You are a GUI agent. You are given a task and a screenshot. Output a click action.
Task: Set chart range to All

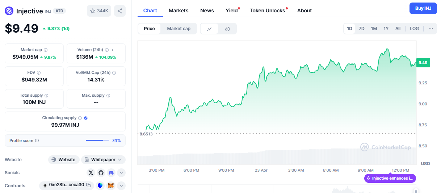[398, 29]
